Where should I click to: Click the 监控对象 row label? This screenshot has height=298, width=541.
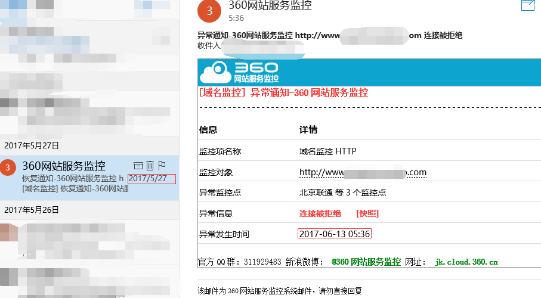[216, 172]
